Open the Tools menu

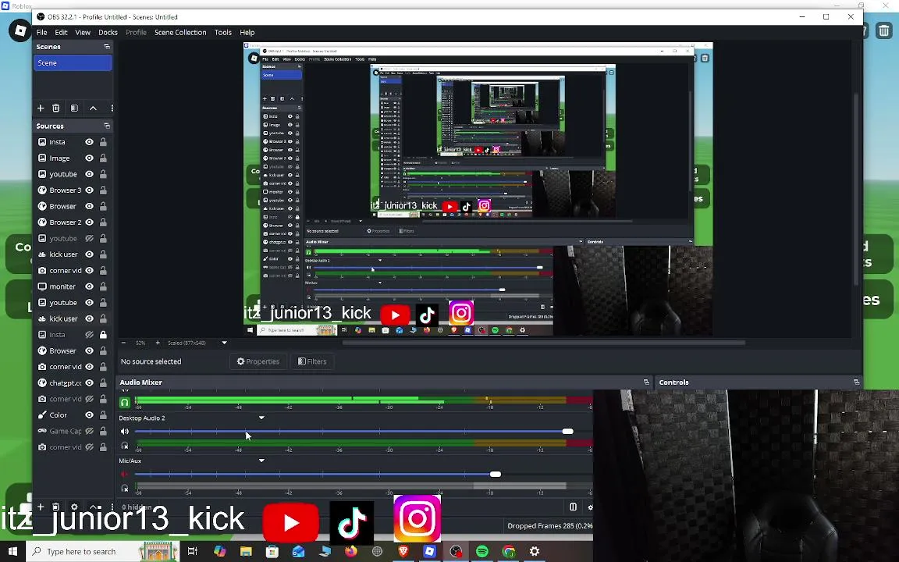[223, 32]
